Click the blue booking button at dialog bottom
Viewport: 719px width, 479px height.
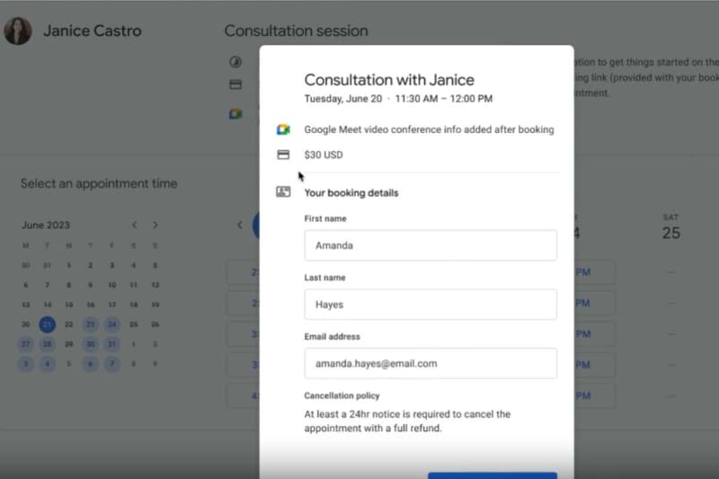[493, 475]
